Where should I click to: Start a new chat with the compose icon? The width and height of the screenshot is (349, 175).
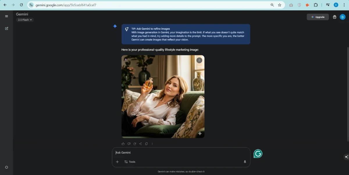tap(6, 28)
